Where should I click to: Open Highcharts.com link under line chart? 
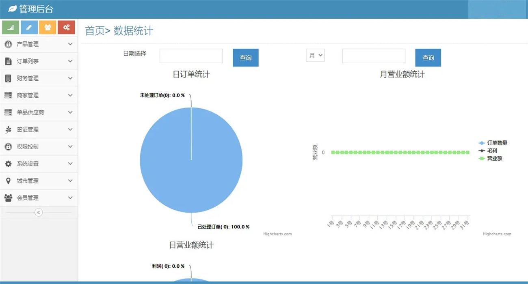pos(497,234)
